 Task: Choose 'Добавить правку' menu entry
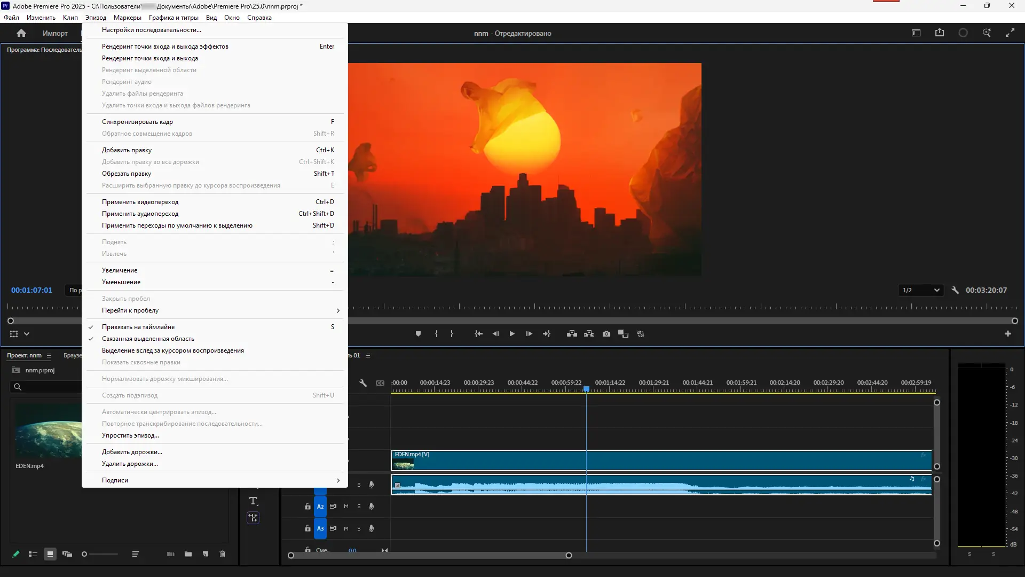127,150
